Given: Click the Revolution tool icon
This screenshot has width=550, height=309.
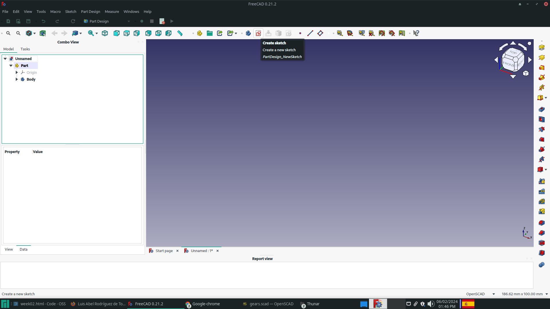Looking at the screenshot, I should point(541,58).
